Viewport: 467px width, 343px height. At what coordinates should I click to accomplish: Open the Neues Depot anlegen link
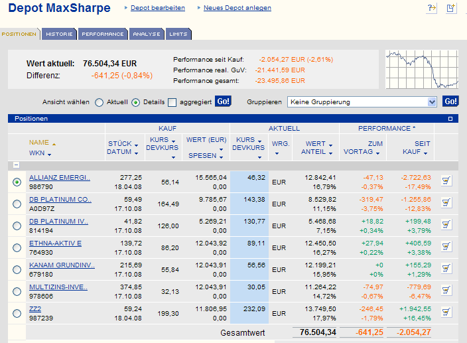237,8
